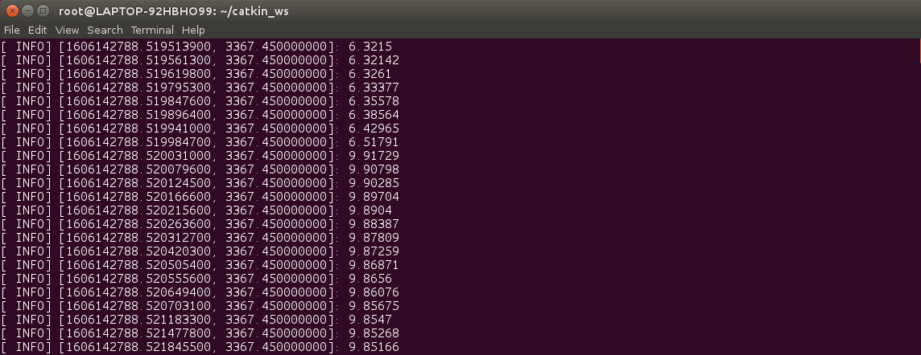
Task: Click timestamp 1606142788.520312700
Action: pyautogui.click(x=140, y=237)
